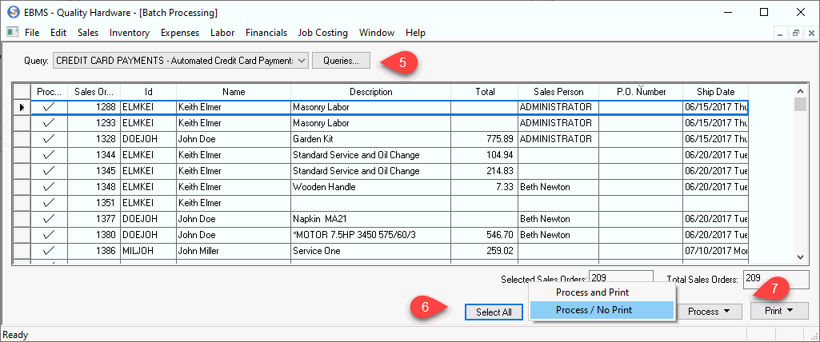Open the Financials menu
This screenshot has height=342, width=820.
click(266, 33)
